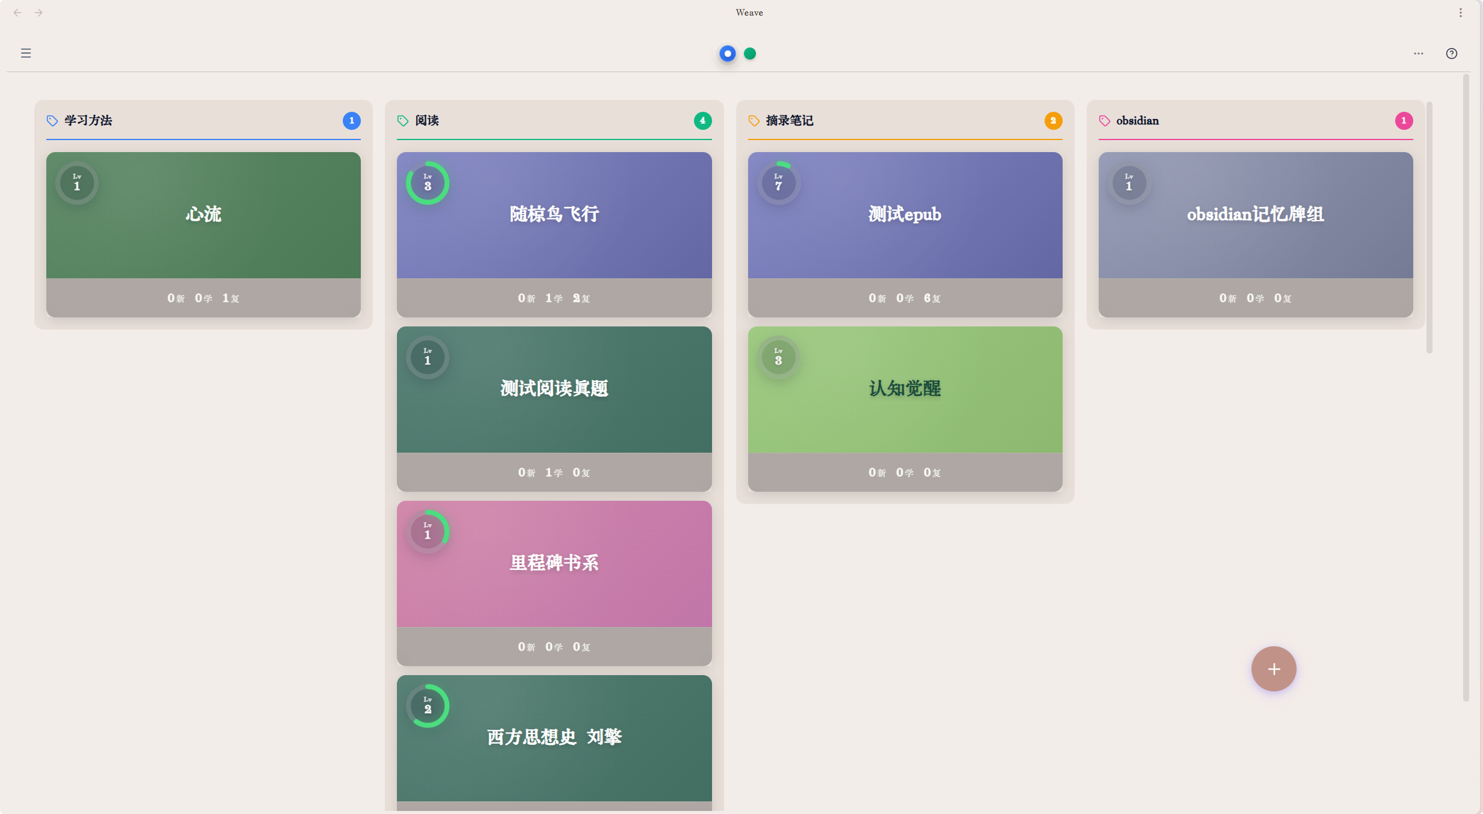Open the 认知觉醒 deck card

[905, 409]
